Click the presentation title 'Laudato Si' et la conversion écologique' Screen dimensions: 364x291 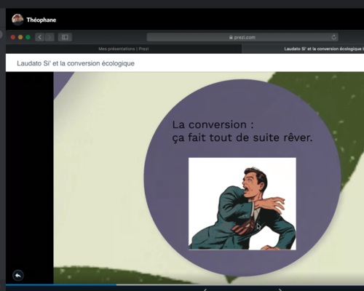click(76, 63)
